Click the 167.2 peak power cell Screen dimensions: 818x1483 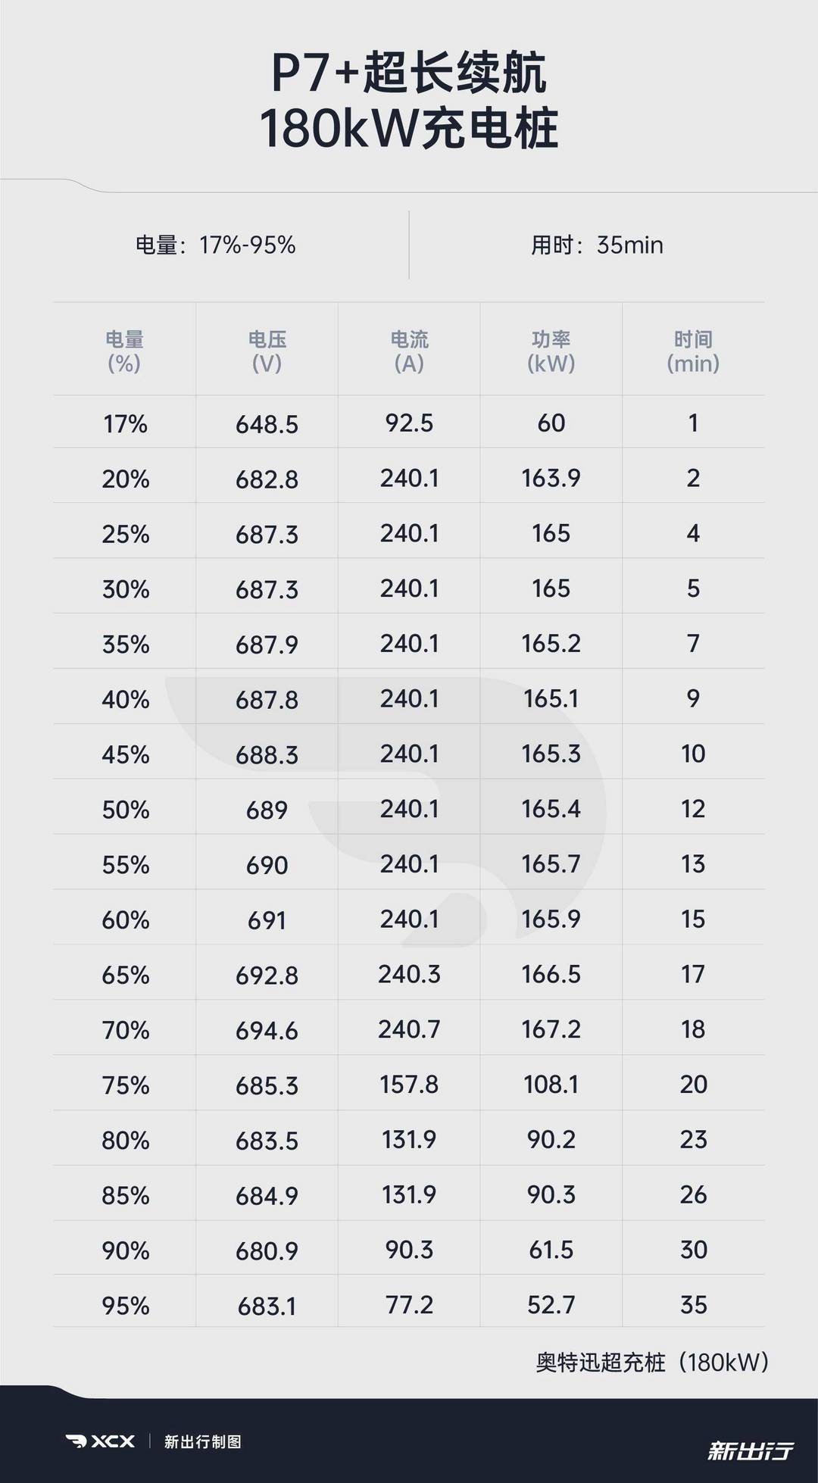click(551, 1029)
